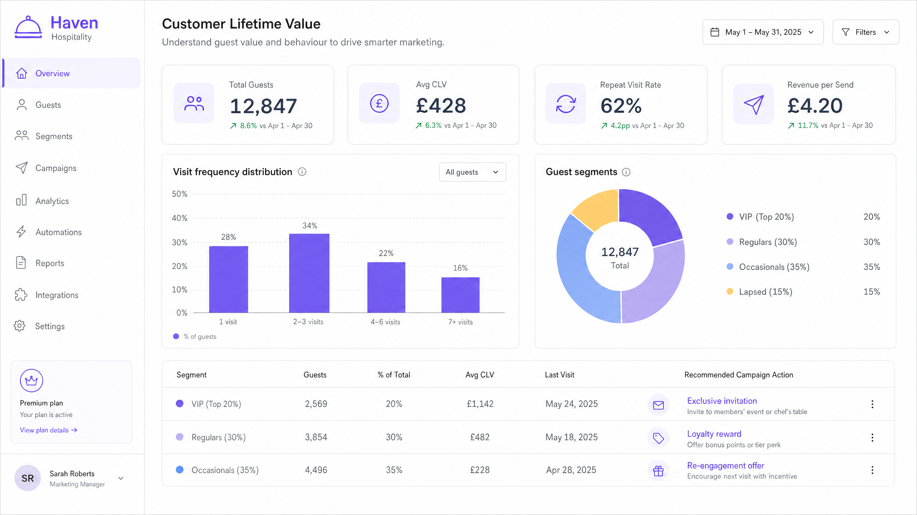
Task: Click the Exclusive invitation link
Action: (722, 401)
